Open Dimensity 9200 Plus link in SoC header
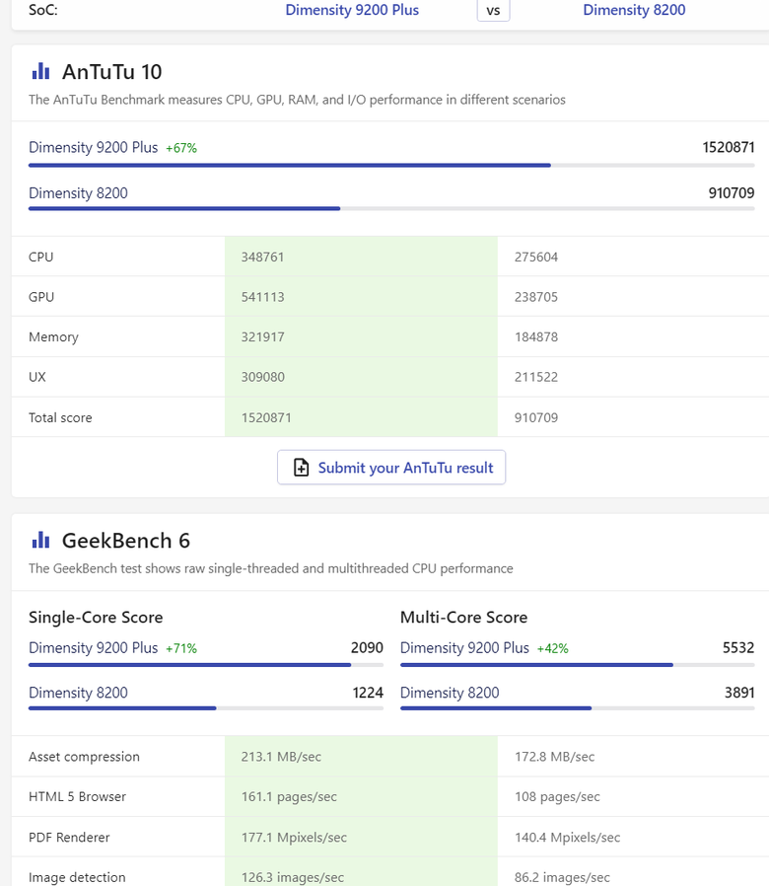The width and height of the screenshot is (769, 886). coord(352,10)
